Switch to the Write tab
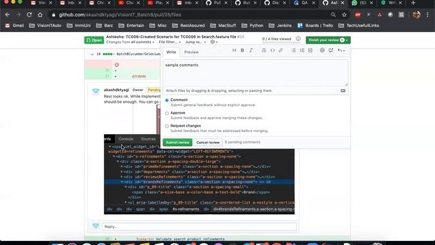The width and height of the screenshot is (435, 245). [171, 52]
